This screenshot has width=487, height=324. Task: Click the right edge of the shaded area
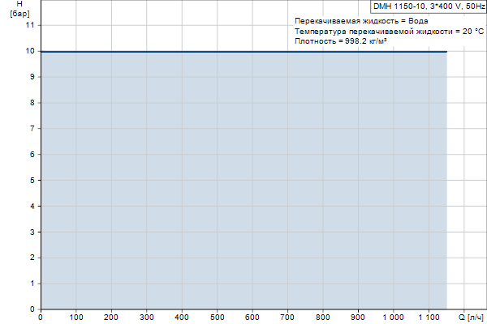pyautogui.click(x=447, y=180)
